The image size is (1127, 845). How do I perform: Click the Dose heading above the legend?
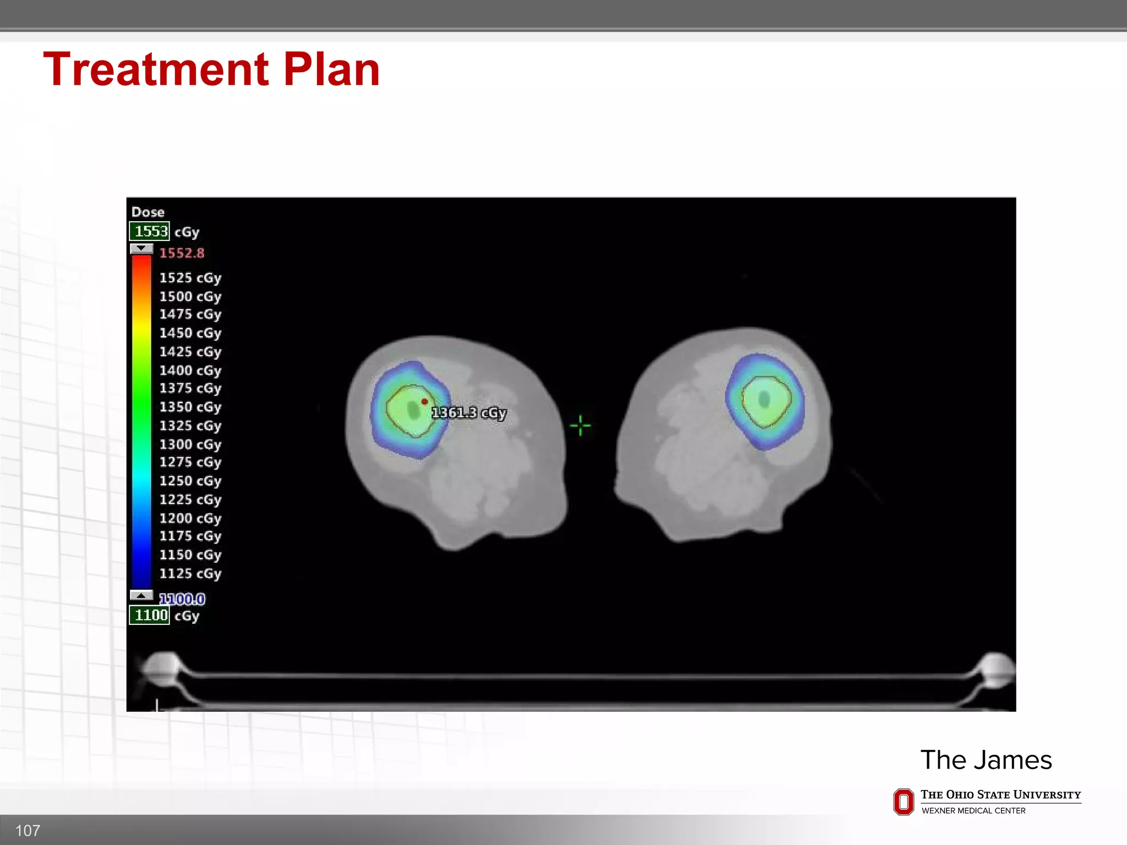coord(148,212)
